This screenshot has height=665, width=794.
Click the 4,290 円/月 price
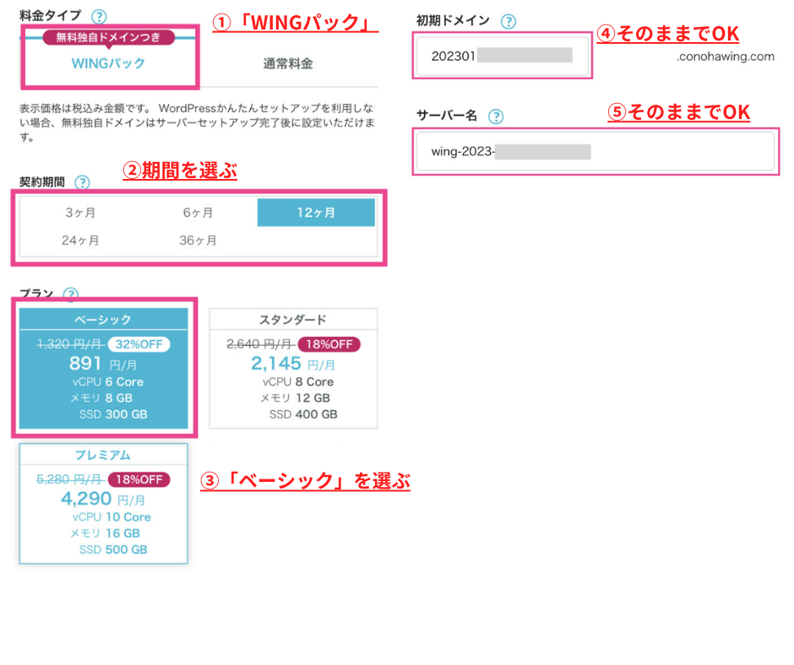pyautogui.click(x=103, y=499)
